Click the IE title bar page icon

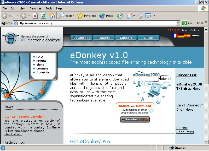point(2,2)
